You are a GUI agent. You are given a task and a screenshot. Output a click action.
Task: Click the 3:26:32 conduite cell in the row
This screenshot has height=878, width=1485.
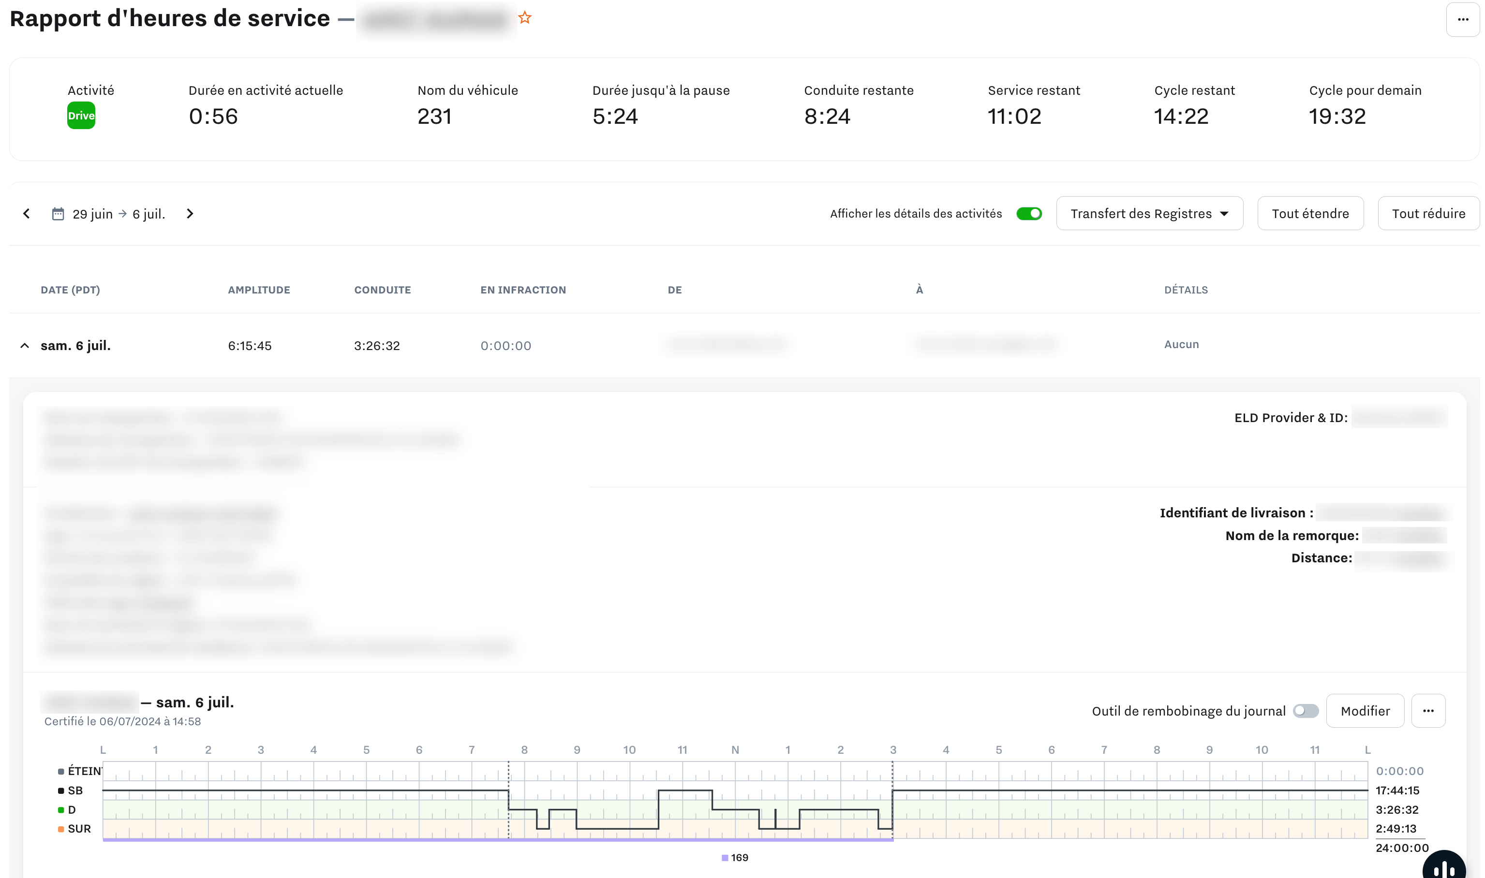pos(377,346)
